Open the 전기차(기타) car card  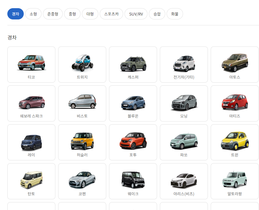pyautogui.click(x=184, y=65)
